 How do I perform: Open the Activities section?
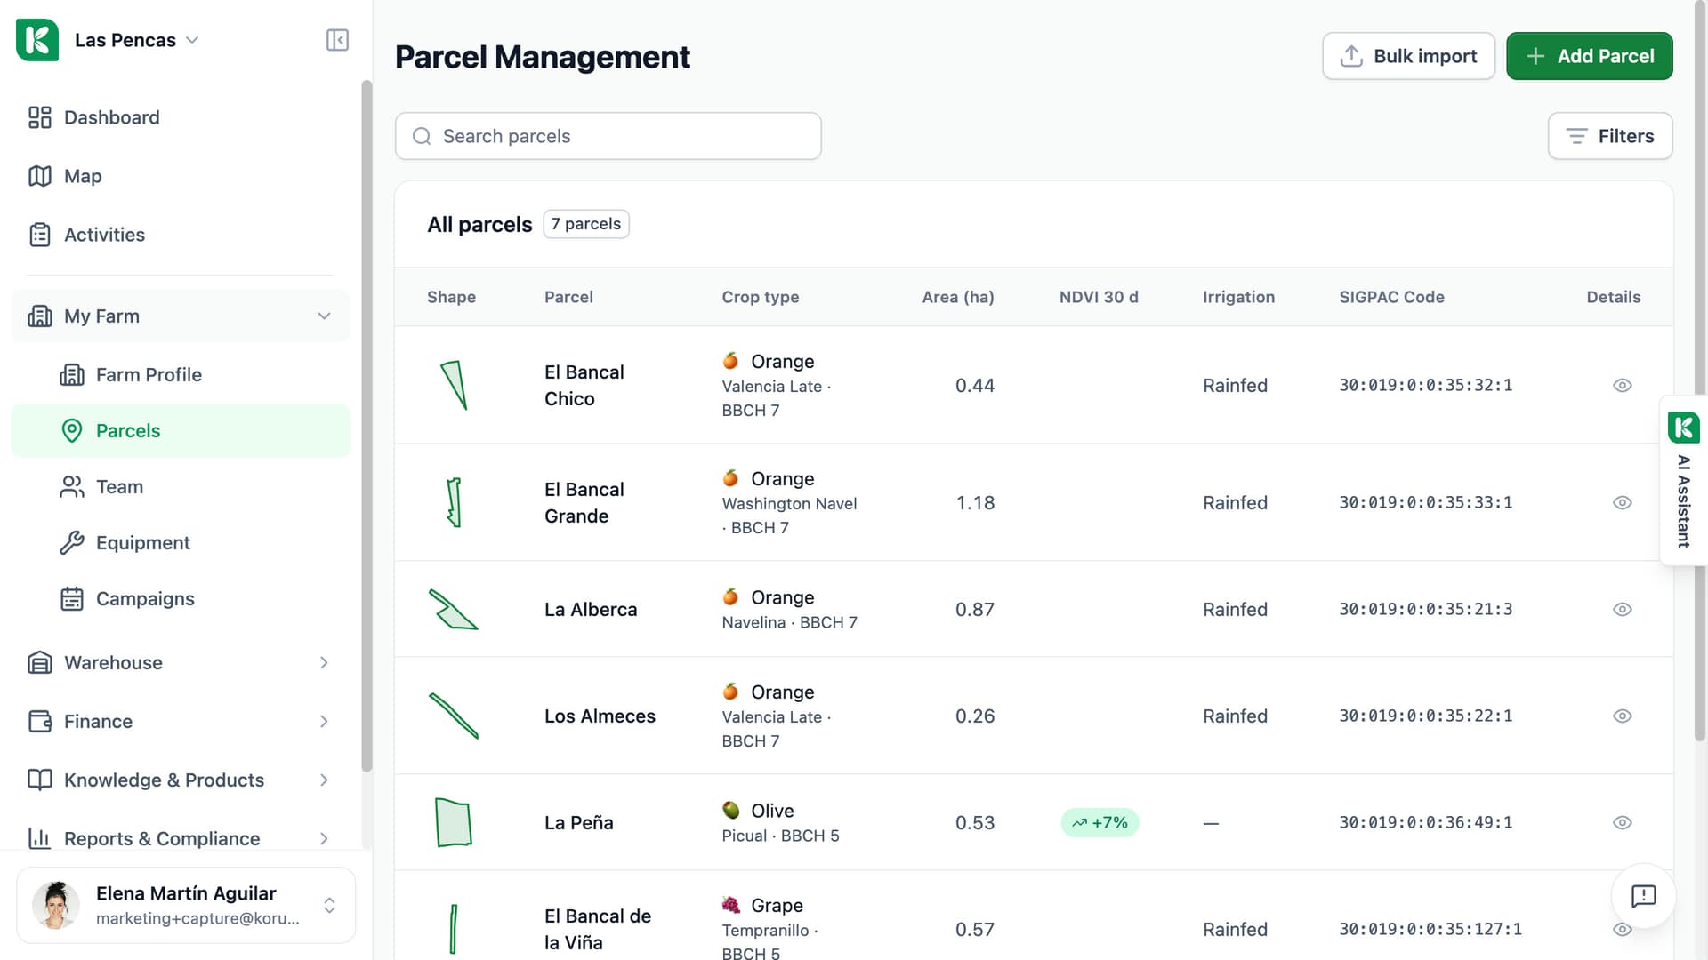pyautogui.click(x=181, y=235)
